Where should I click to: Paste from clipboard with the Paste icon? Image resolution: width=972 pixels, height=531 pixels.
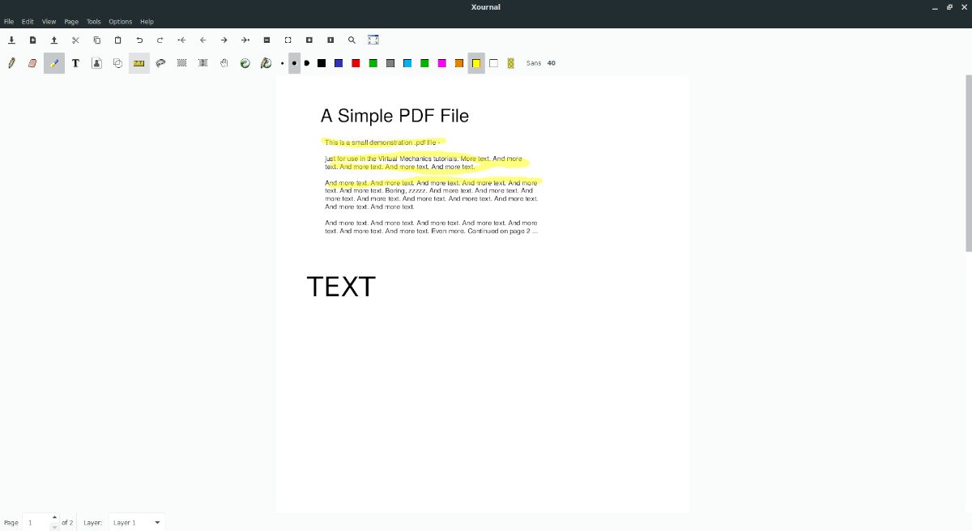click(117, 40)
